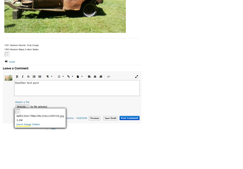Open the paragraph format dropdown
The width and height of the screenshot is (243, 169).
pyautogui.click(x=49, y=77)
